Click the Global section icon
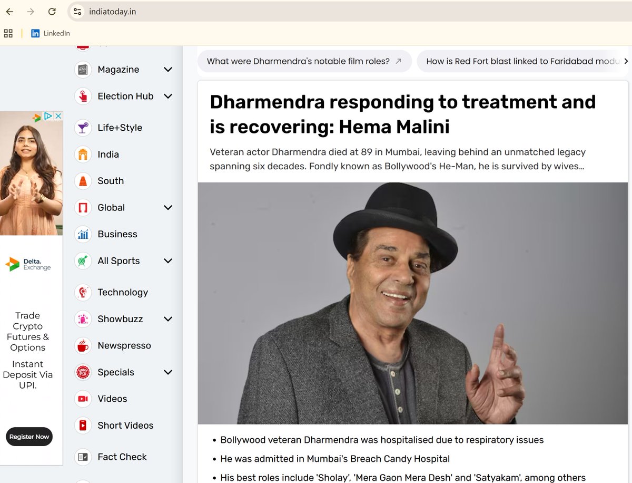This screenshot has width=632, height=483. pos(83,208)
